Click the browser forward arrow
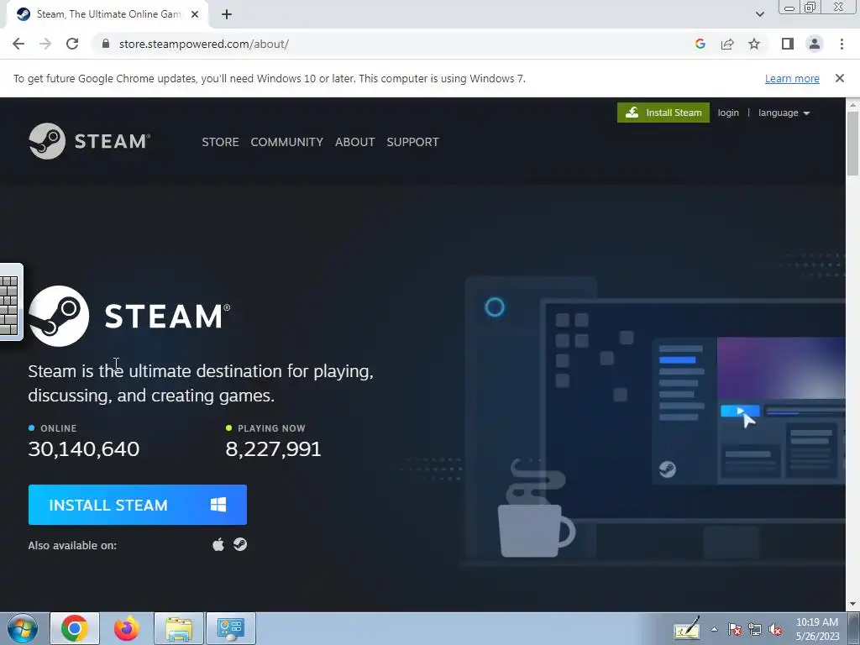 [x=45, y=44]
